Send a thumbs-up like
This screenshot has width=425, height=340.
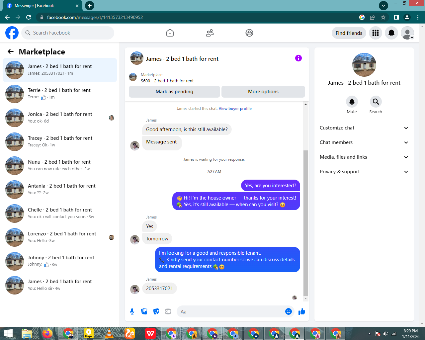point(302,311)
